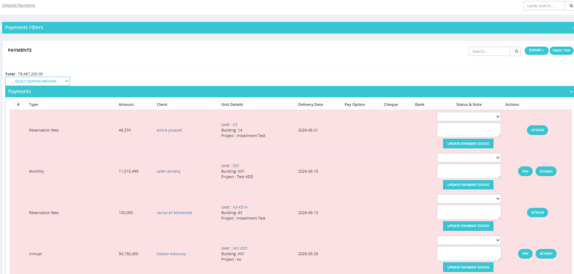This screenshot has height=274, width=574.
Task: Click Attach for the saleh elmalky payment
Action: 546,171
